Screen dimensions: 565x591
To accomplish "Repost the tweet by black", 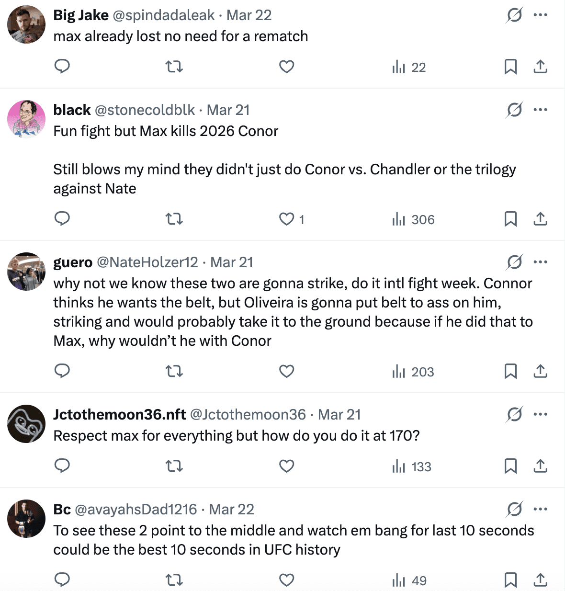I will 174,219.
